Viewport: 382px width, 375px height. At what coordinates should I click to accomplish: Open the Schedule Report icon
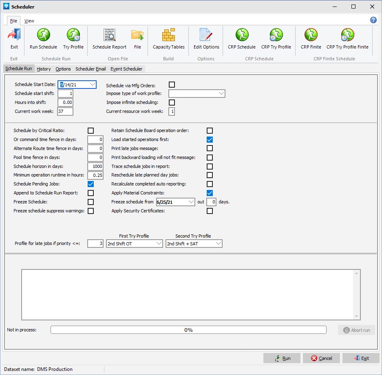tap(109, 35)
